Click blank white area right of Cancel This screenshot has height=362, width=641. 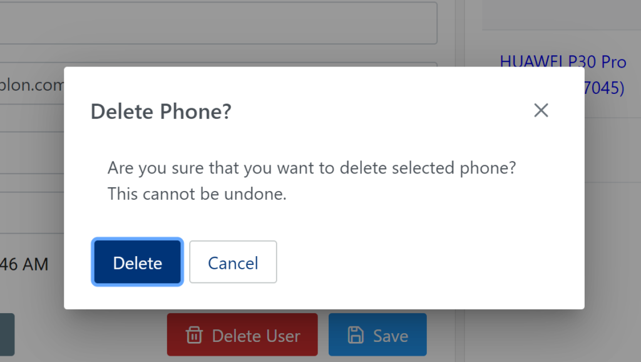(x=426, y=263)
